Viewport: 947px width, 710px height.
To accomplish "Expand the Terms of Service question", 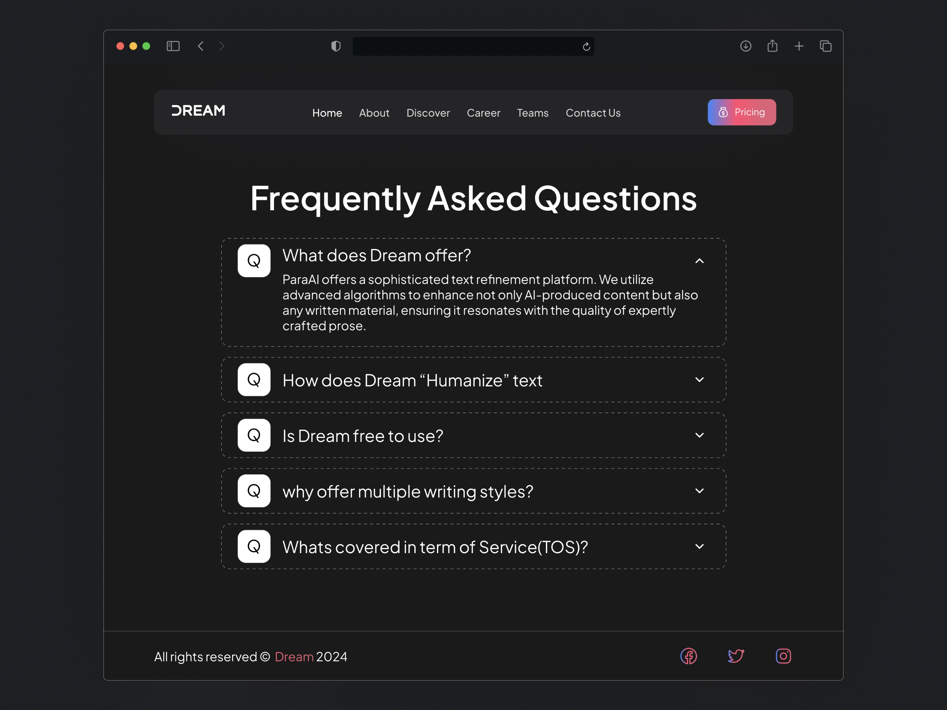I will coord(699,546).
